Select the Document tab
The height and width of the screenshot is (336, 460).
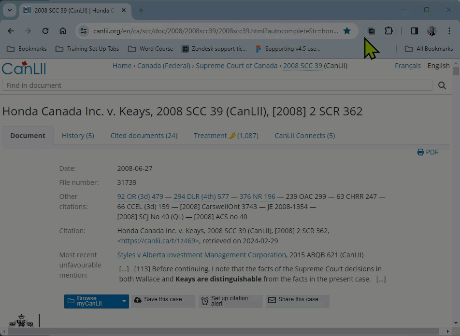point(28,136)
